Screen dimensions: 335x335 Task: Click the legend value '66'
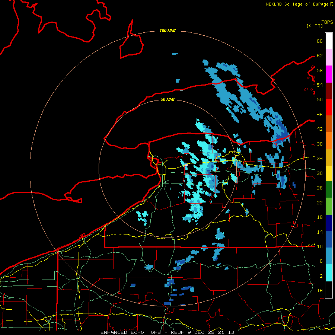[x=320, y=41]
